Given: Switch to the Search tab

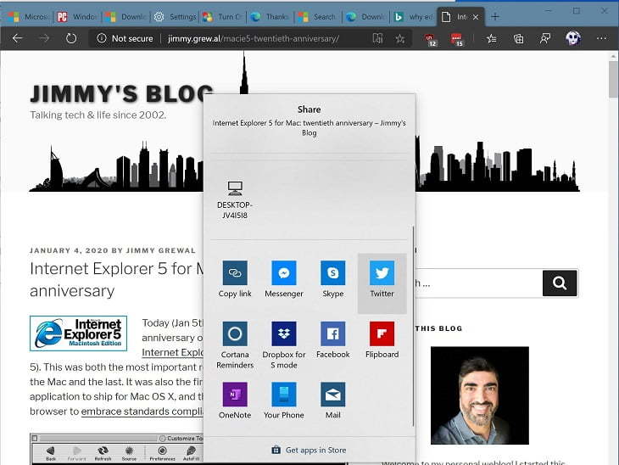Looking at the screenshot, I should (x=319, y=17).
